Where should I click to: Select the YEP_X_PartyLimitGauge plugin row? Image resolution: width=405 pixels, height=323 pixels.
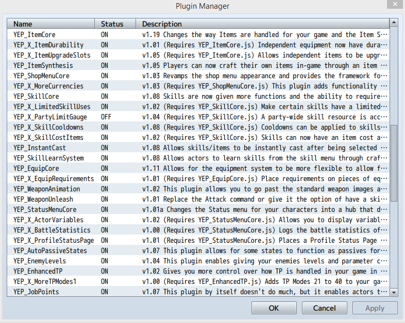click(198, 117)
